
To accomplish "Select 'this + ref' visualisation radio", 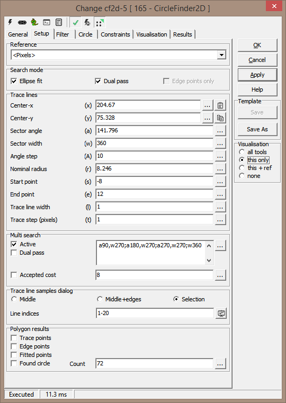I will click(x=242, y=168).
